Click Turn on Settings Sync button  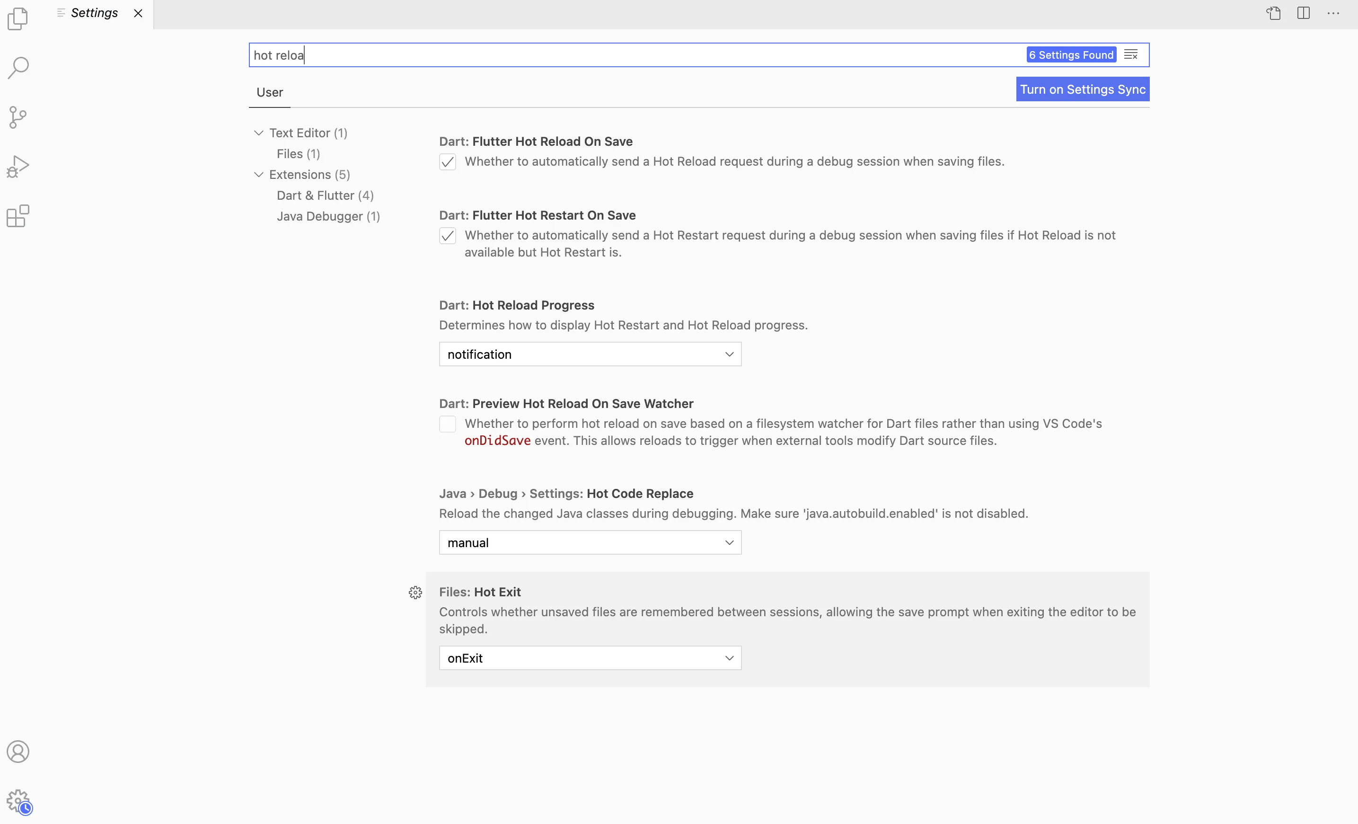pos(1083,89)
